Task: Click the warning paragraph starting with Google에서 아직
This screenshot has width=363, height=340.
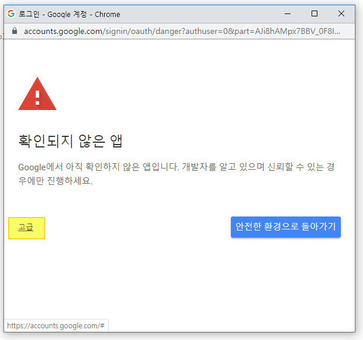Action: pyautogui.click(x=176, y=174)
